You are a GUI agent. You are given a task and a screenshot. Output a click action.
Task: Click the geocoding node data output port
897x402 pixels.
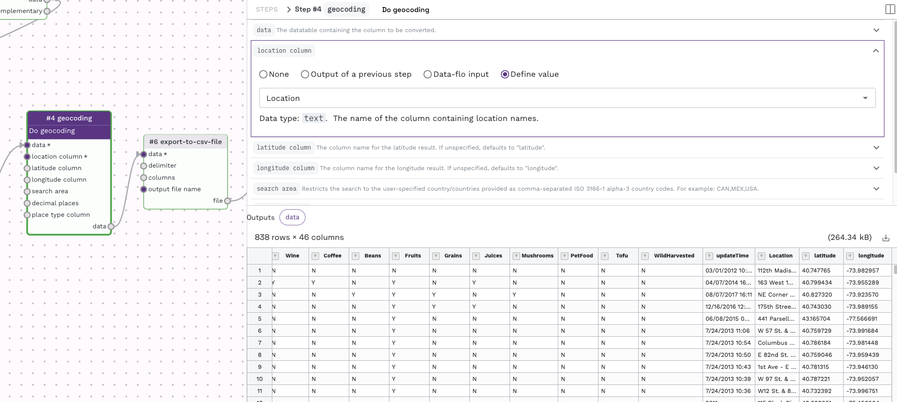click(111, 226)
